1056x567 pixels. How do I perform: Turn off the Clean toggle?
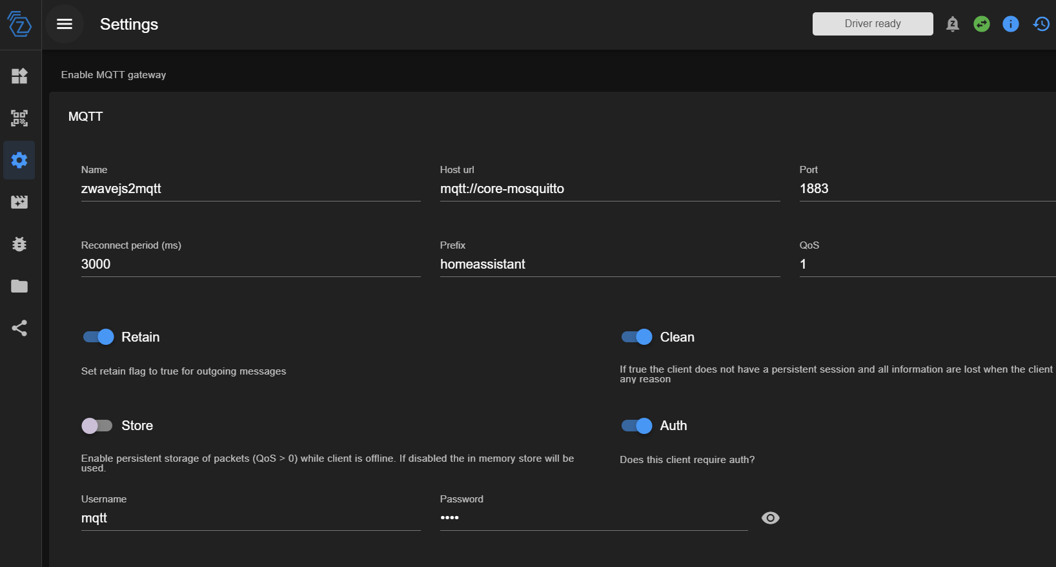[637, 337]
